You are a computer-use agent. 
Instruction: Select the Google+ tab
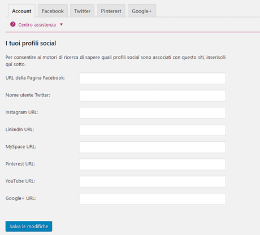click(x=142, y=11)
